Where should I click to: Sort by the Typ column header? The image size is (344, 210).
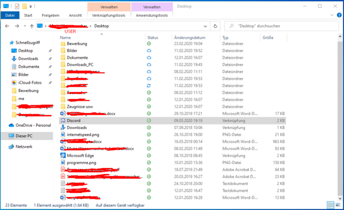click(x=226, y=38)
